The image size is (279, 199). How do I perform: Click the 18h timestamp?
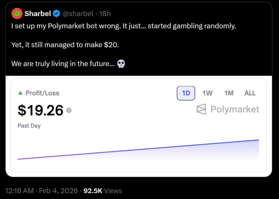pos(106,14)
